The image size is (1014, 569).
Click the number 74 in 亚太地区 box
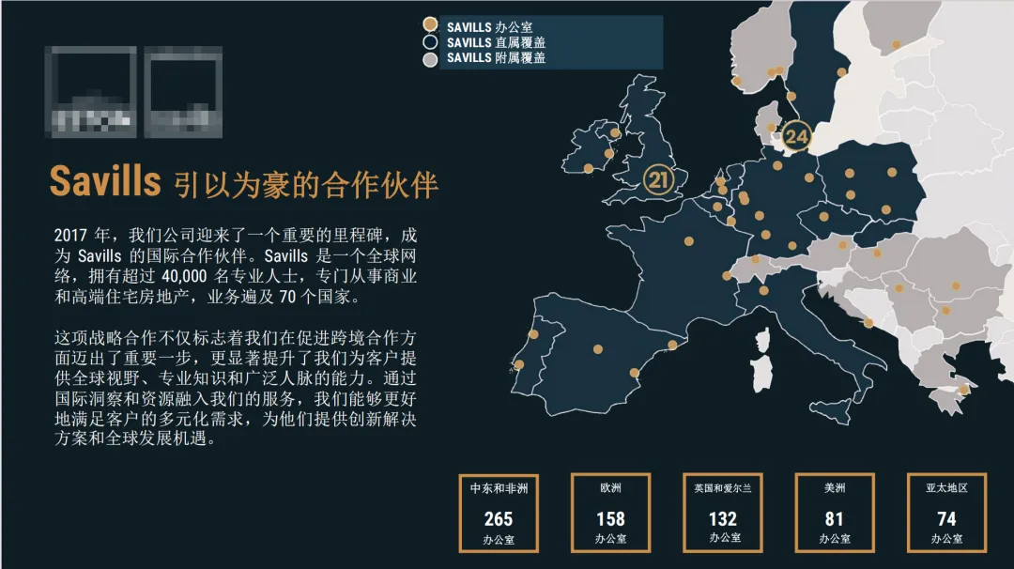(x=946, y=519)
